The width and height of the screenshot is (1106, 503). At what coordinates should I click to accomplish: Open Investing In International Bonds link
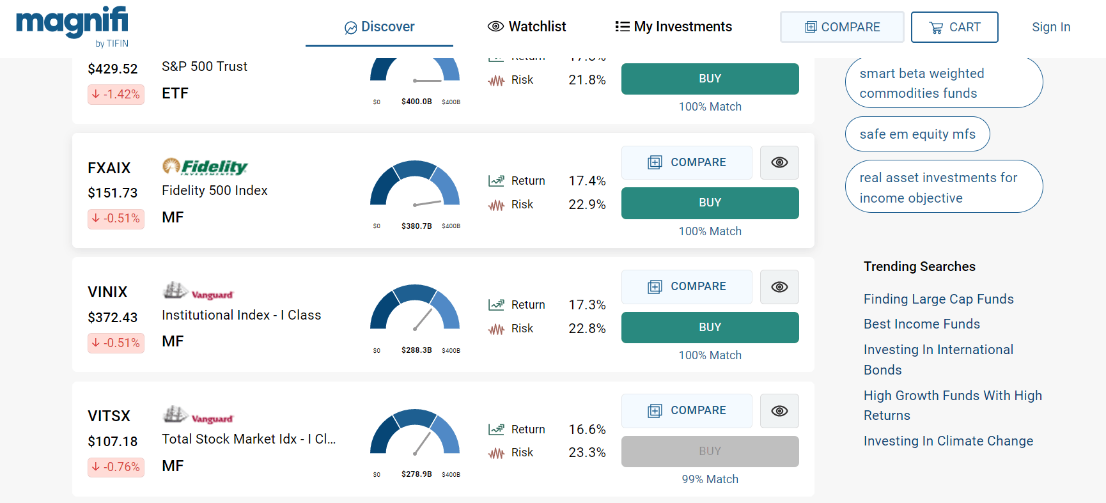click(939, 360)
